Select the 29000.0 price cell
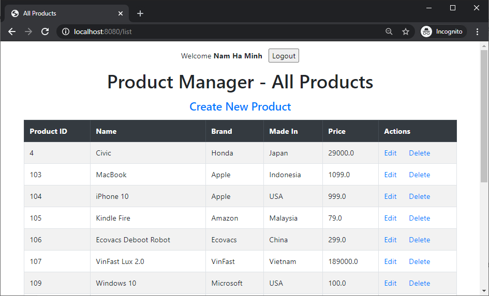 tap(350, 153)
